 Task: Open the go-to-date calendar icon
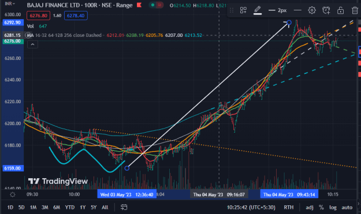pos(124,207)
